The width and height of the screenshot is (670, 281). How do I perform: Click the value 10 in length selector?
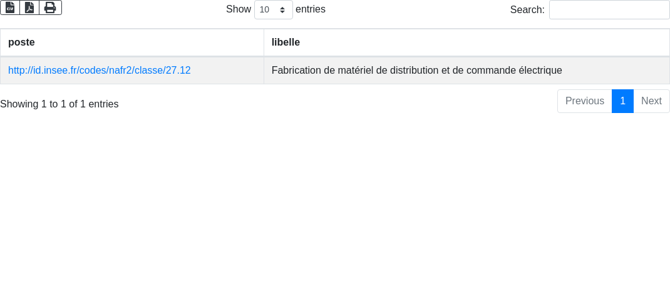pyautogui.click(x=265, y=10)
